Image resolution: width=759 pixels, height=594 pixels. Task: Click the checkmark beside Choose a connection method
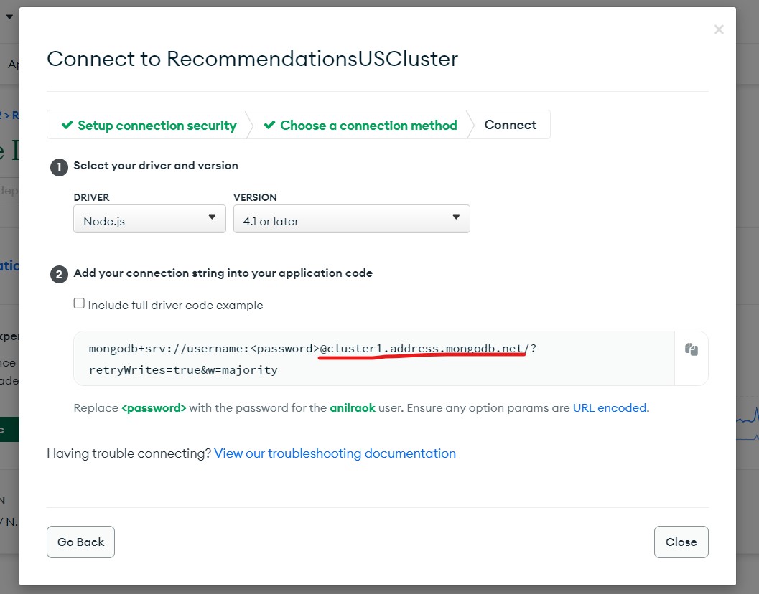click(x=269, y=126)
